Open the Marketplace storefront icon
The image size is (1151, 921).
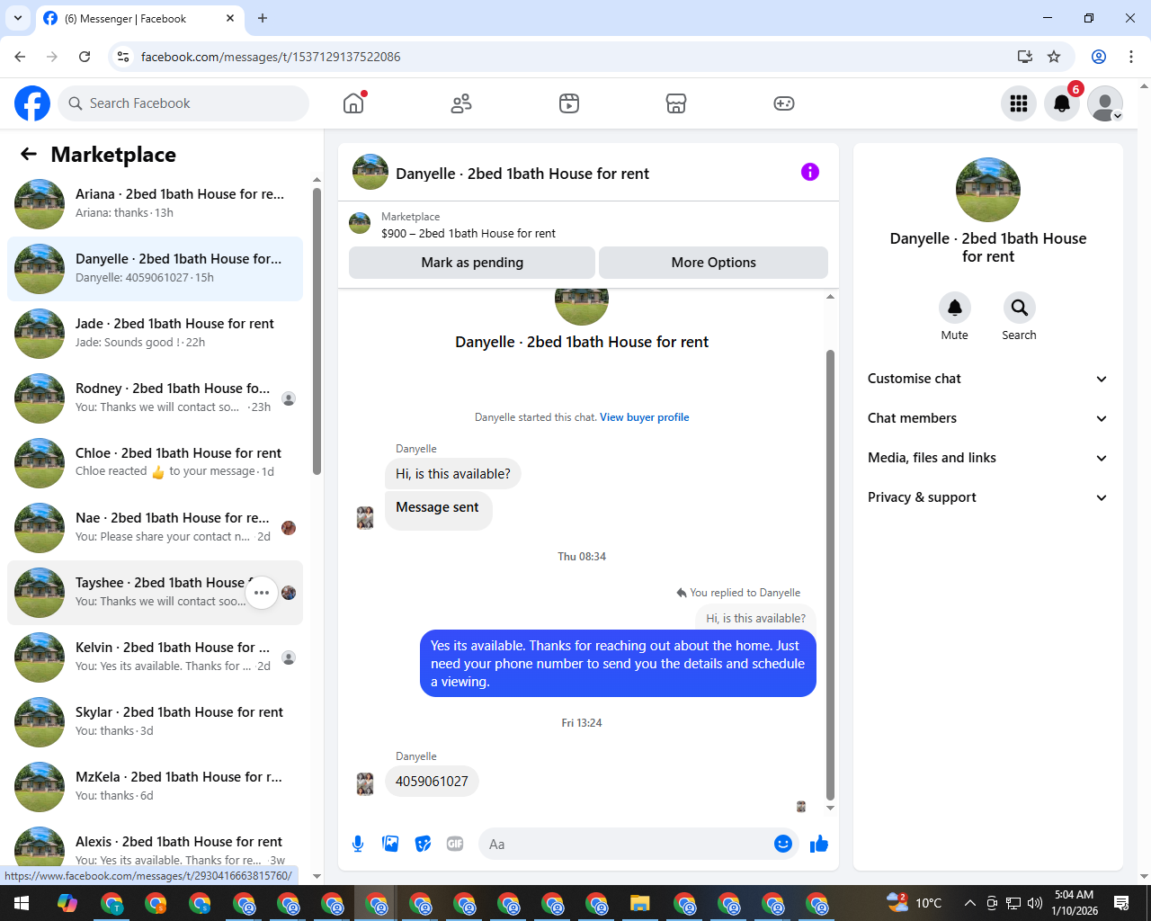coord(676,103)
